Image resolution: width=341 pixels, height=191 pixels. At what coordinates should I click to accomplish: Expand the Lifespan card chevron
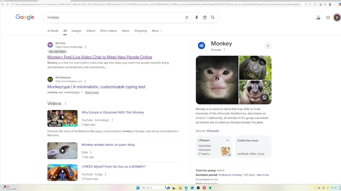click(x=228, y=140)
